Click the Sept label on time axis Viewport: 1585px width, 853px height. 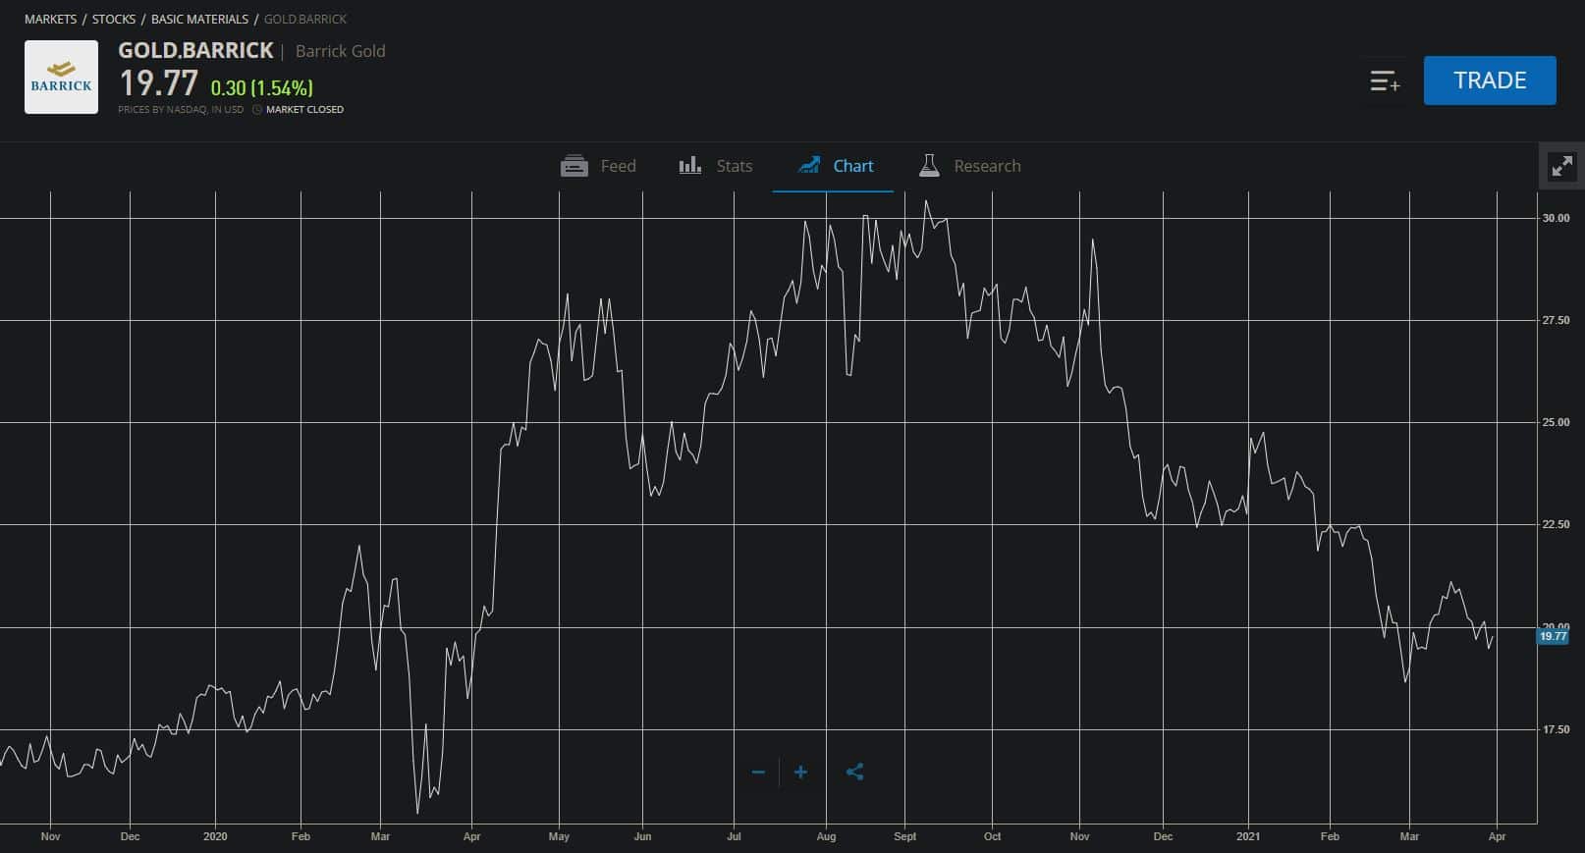904,836
